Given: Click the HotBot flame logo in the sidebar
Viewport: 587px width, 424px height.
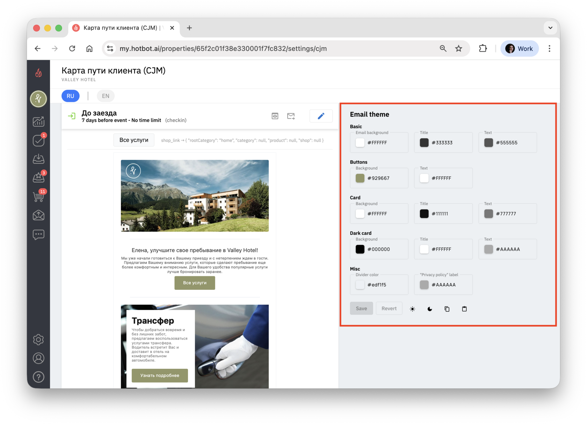Looking at the screenshot, I should coord(38,73).
